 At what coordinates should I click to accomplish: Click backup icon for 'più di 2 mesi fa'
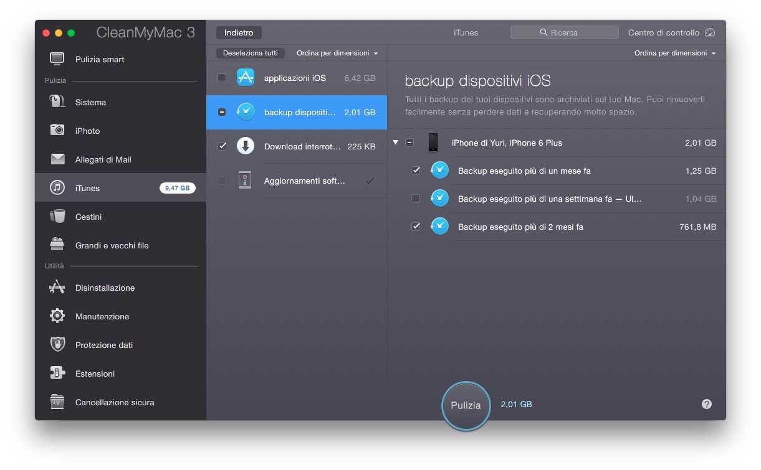pyautogui.click(x=439, y=227)
